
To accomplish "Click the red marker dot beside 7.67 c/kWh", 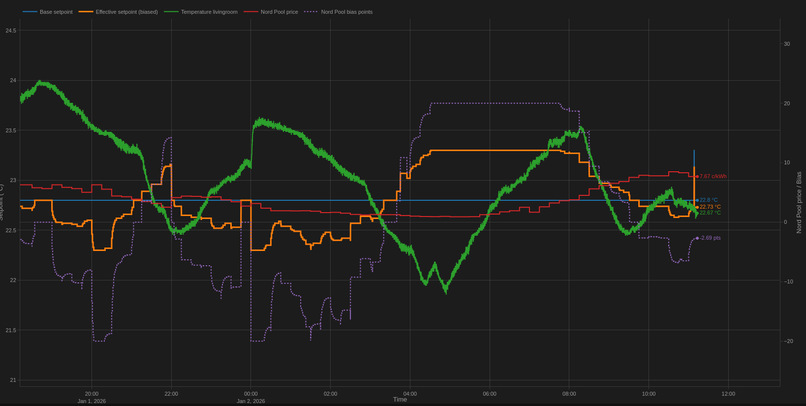I will 697,177.
